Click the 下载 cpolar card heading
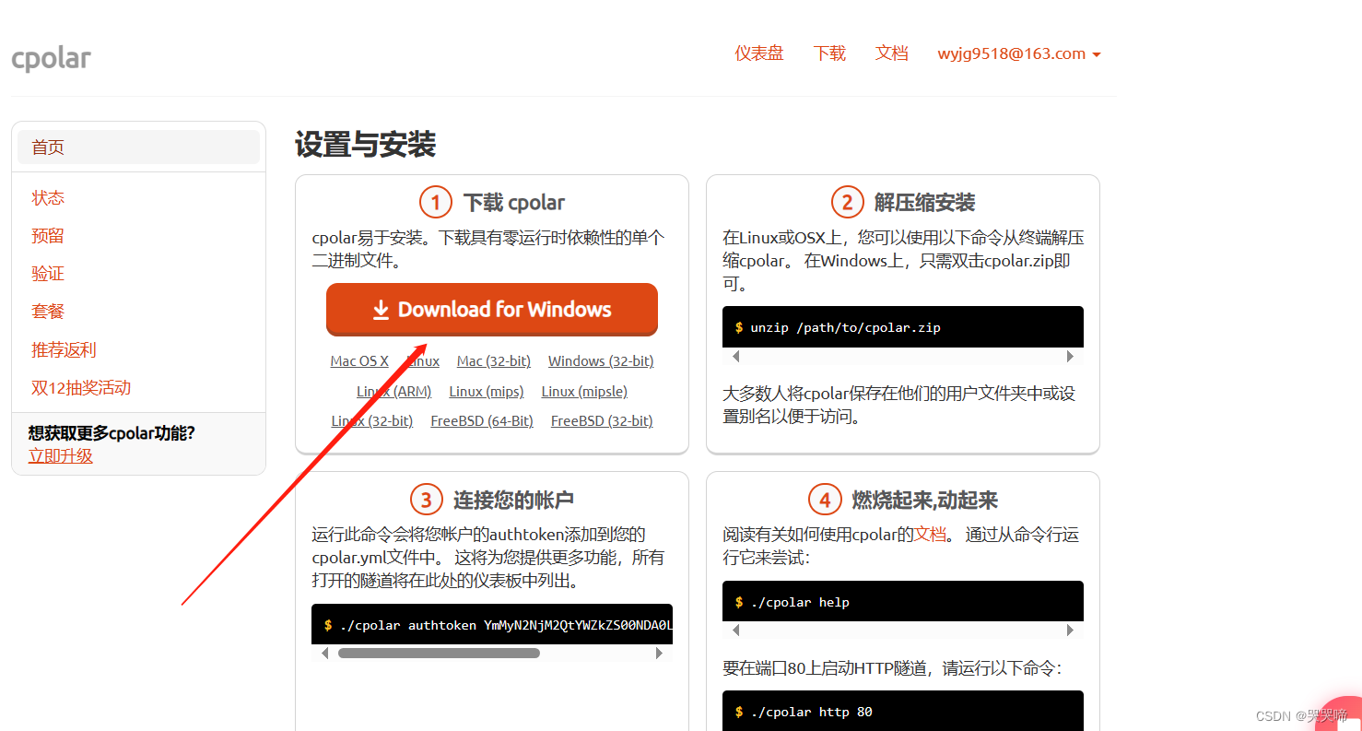 (514, 203)
